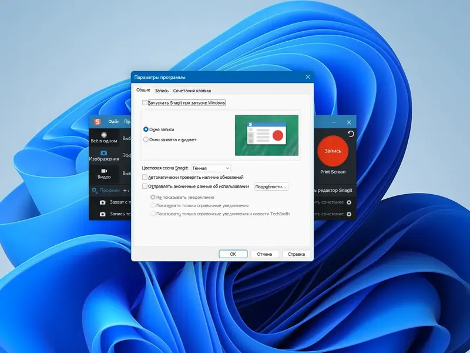Click the camera icon beside "Захват с" profile
The image size is (470, 353).
coord(103,202)
